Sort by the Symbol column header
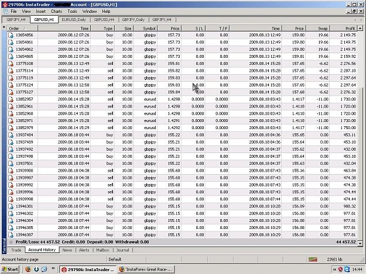 pyautogui.click(x=145, y=29)
